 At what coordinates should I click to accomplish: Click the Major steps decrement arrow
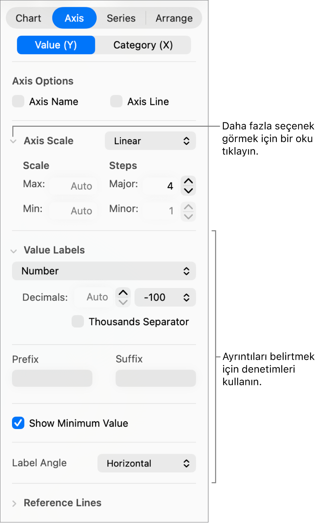coord(188,190)
